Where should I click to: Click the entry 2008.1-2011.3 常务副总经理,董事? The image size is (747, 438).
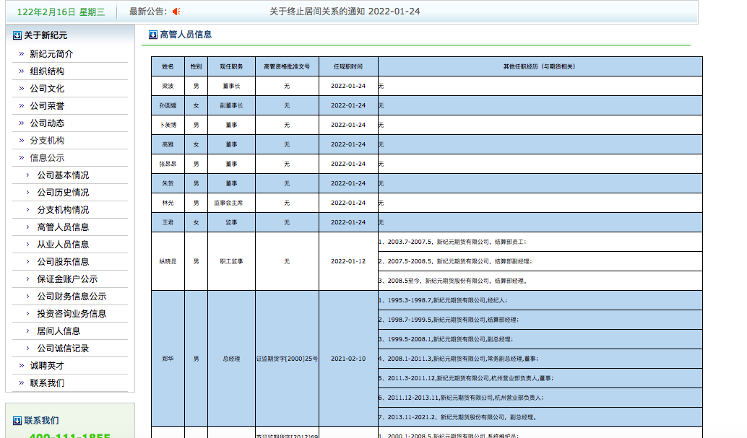[x=540, y=359]
